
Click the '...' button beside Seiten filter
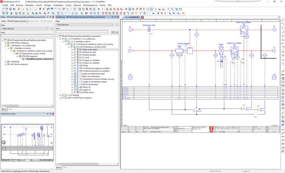point(52,28)
